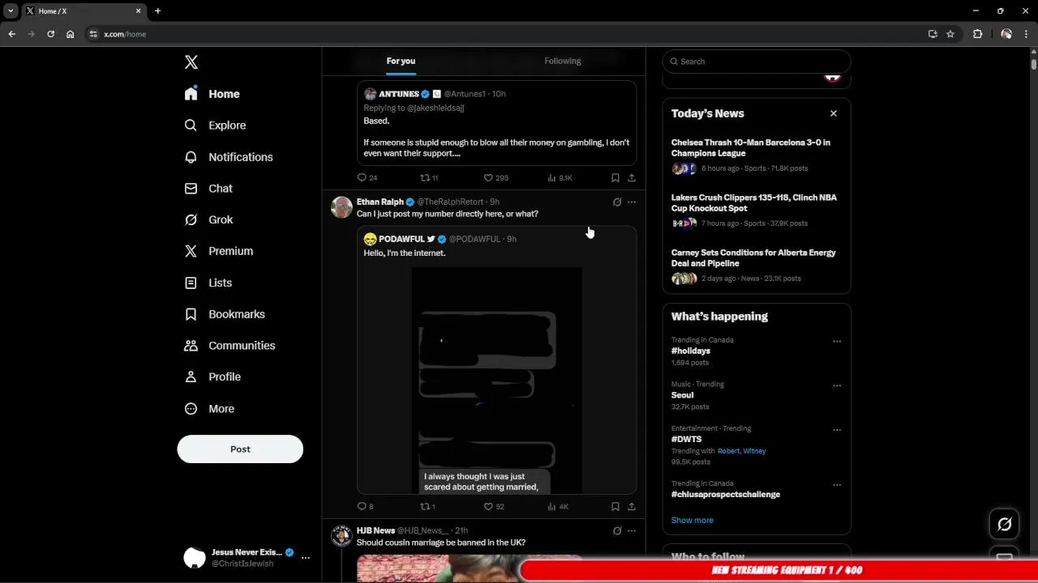The image size is (1038, 583).
Task: Open HJB News profile avatar
Action: point(341,536)
